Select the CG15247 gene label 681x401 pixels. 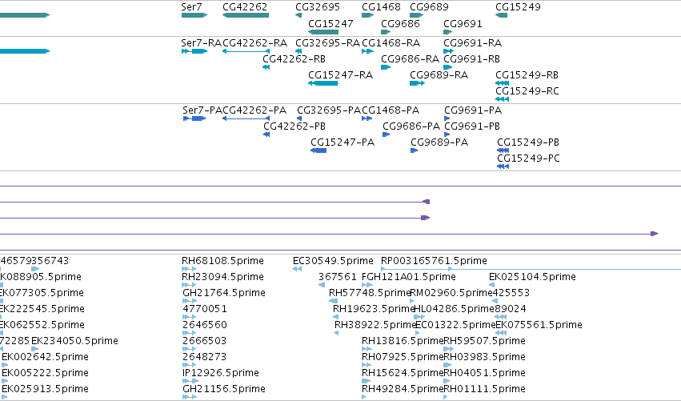[330, 23]
